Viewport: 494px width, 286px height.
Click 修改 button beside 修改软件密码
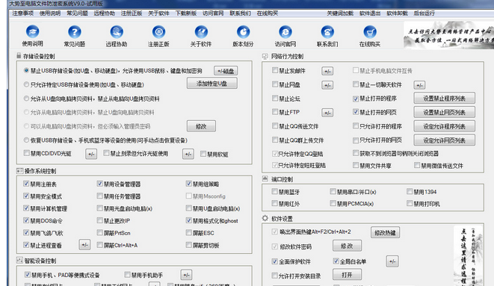pos(347,246)
